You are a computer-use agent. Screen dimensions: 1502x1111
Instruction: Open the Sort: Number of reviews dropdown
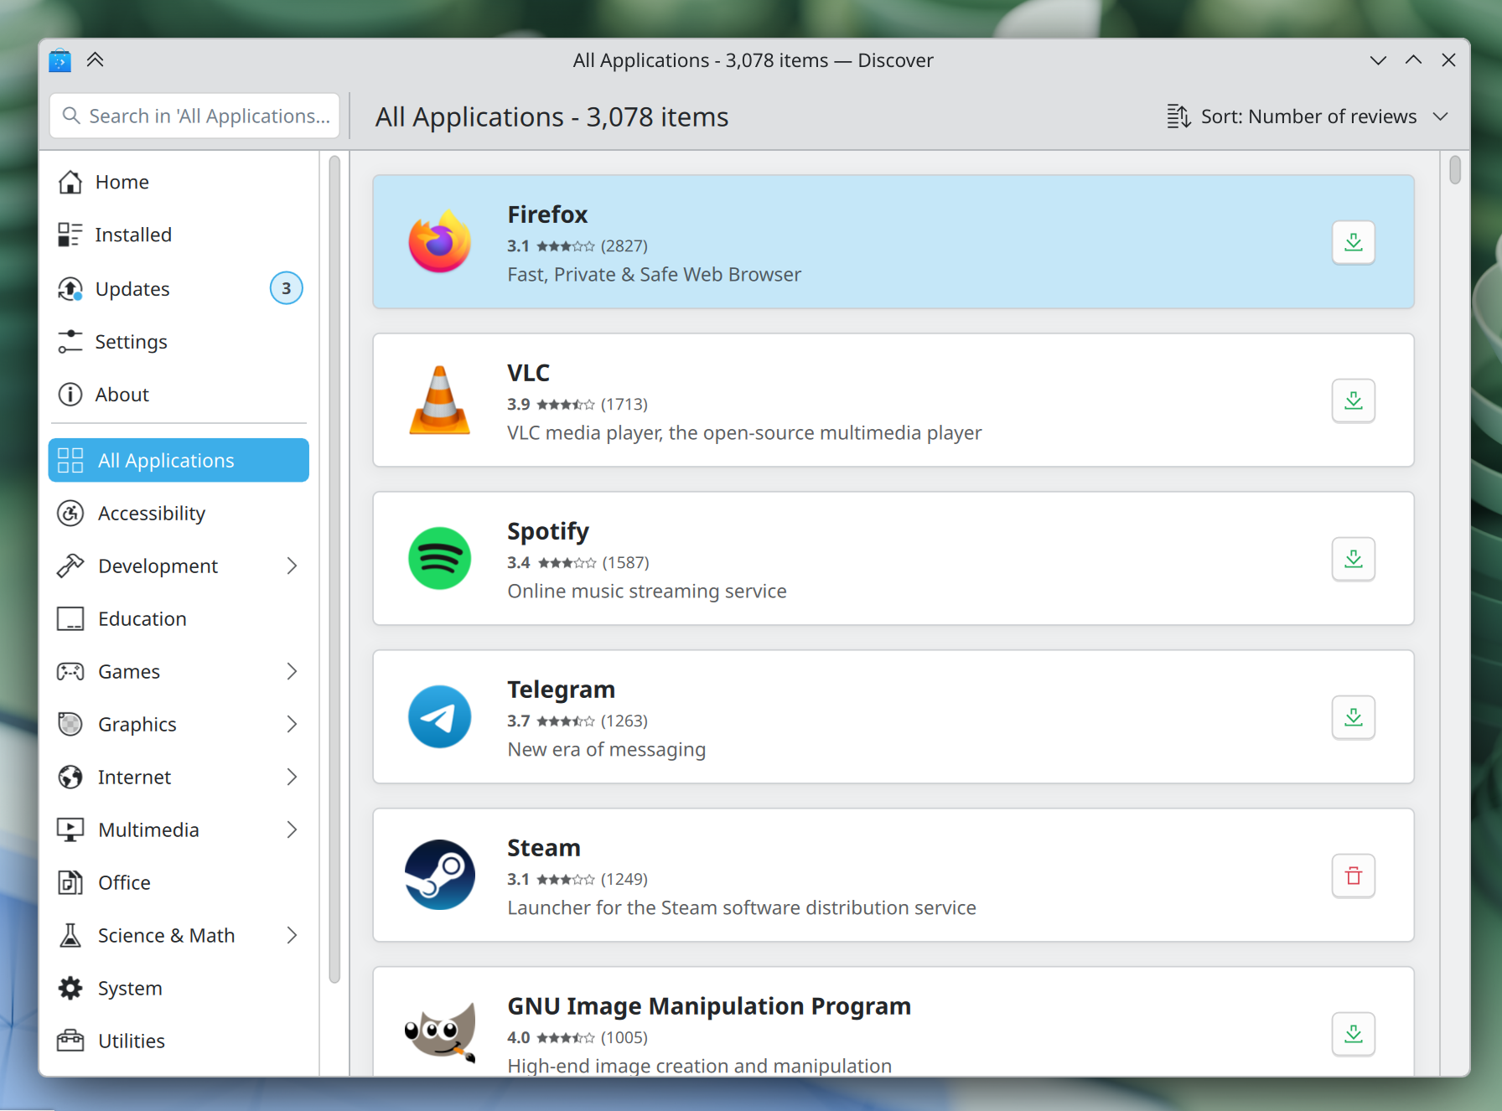coord(1308,116)
